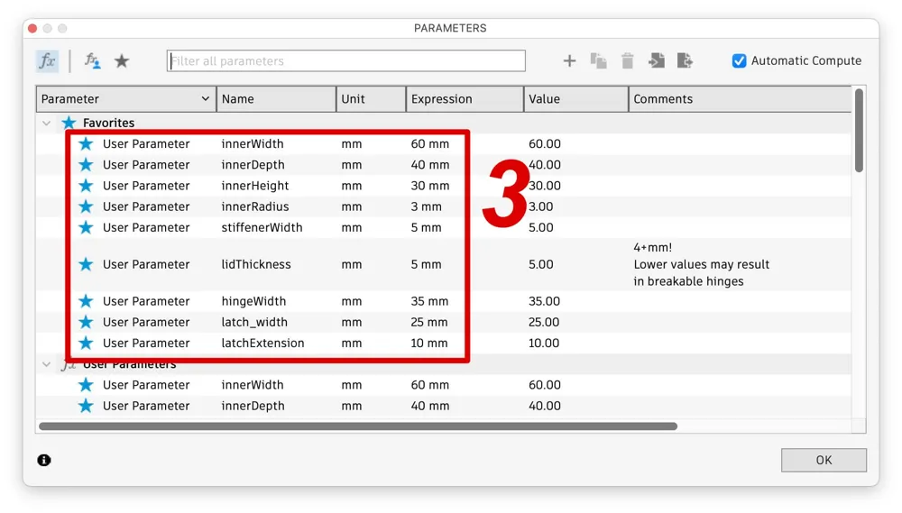Click the mm unit cell for hingeWidth
The image size is (902, 513).
tap(352, 301)
